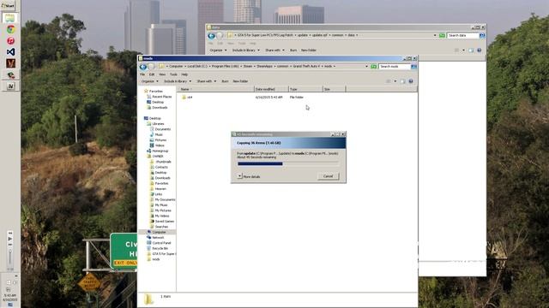The image size is (549, 308).
Task: Open Links folder in navigation pane
Action: pos(156,194)
